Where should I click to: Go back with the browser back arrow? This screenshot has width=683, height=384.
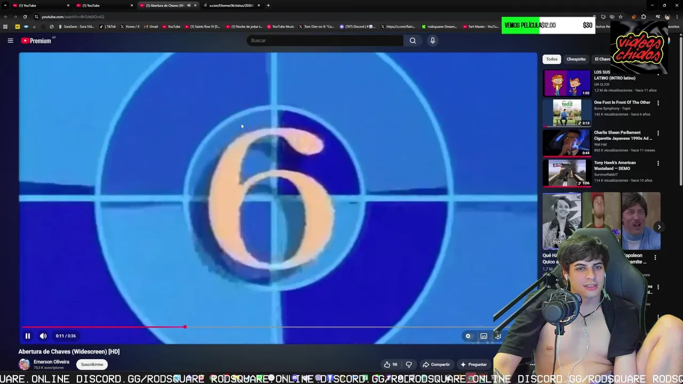[x=5, y=17]
